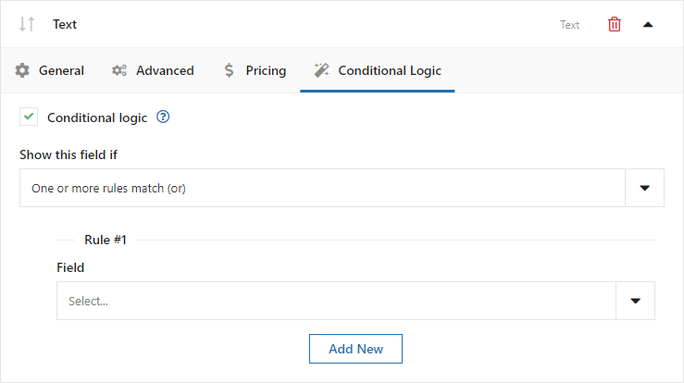The image size is (684, 383).
Task: Click the dollar sign Pricing icon
Action: point(229,70)
